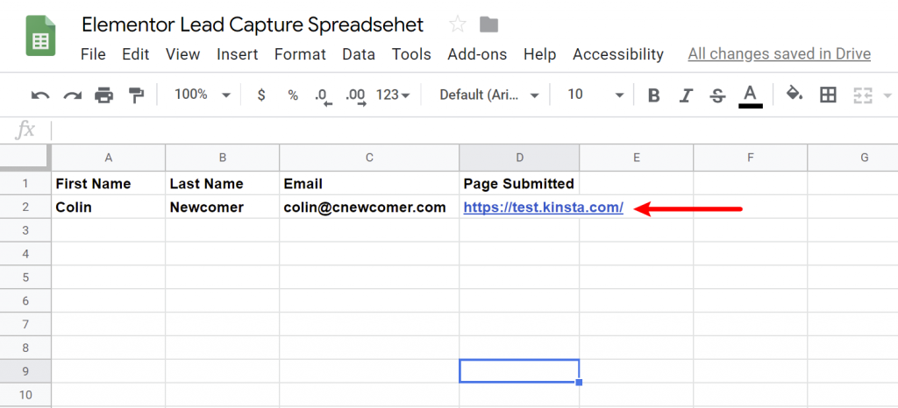This screenshot has width=898, height=408.
Task: Expand the 100% zoom dropdown
Action: click(x=202, y=95)
